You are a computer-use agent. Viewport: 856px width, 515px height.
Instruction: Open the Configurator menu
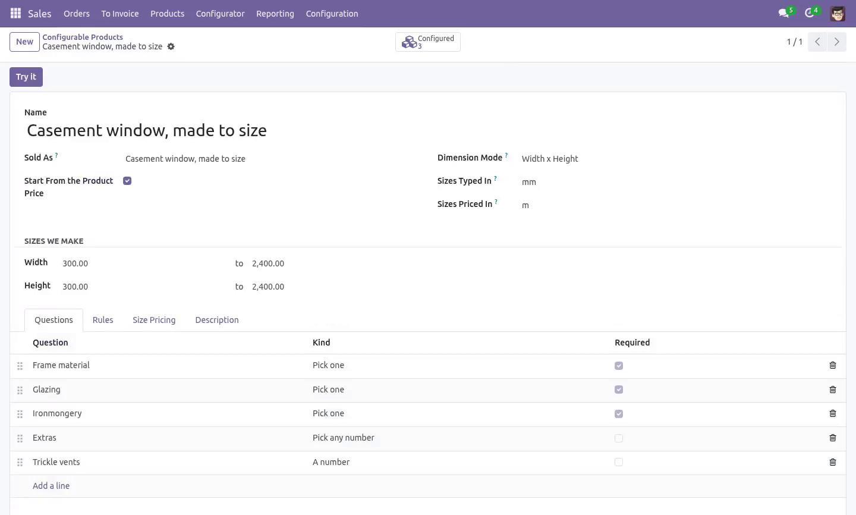pyautogui.click(x=221, y=14)
